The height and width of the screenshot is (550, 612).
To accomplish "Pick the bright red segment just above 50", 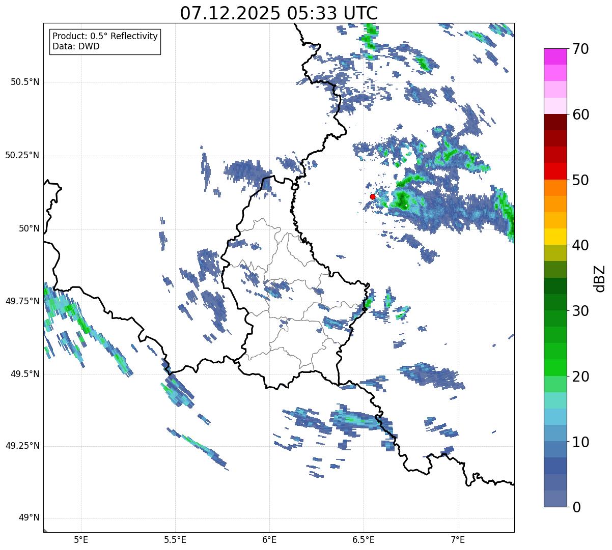I will (555, 171).
